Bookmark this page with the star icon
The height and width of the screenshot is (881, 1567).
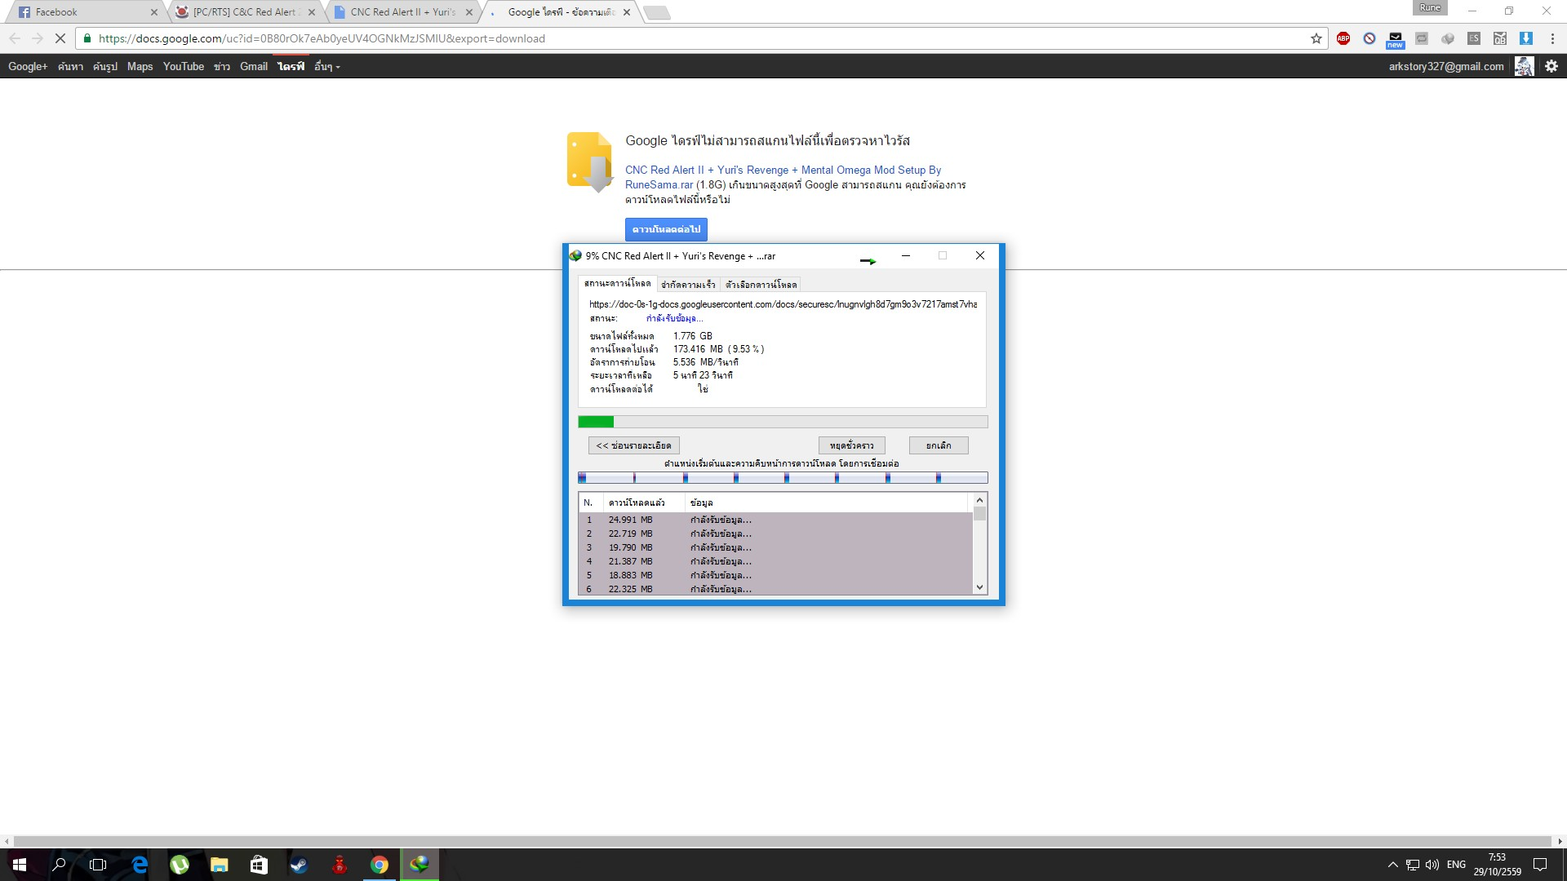pos(1316,38)
